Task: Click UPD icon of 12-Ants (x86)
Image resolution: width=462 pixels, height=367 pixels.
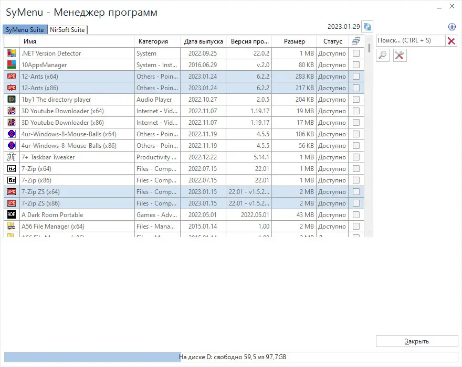Action: (x=12, y=88)
